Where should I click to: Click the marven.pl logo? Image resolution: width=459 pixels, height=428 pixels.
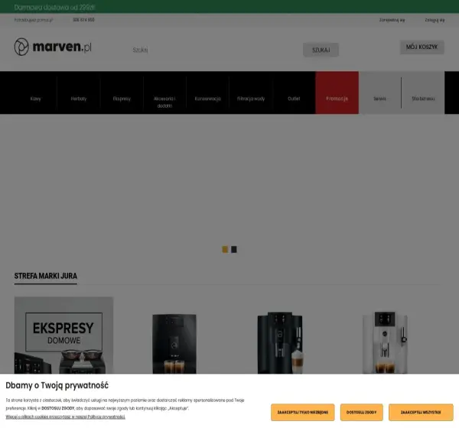[53, 47]
